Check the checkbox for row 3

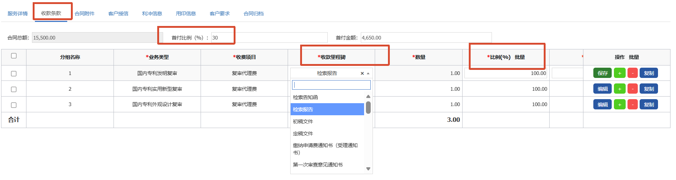click(x=14, y=105)
